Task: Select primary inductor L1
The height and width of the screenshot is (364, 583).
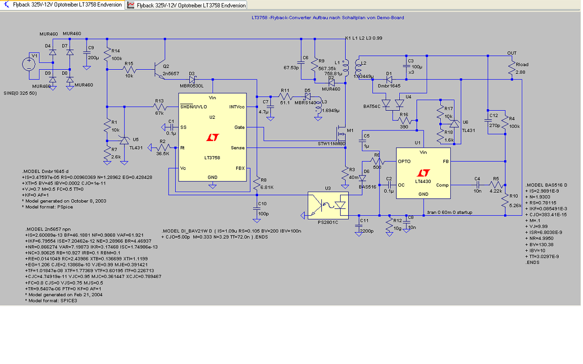Action: click(345, 68)
